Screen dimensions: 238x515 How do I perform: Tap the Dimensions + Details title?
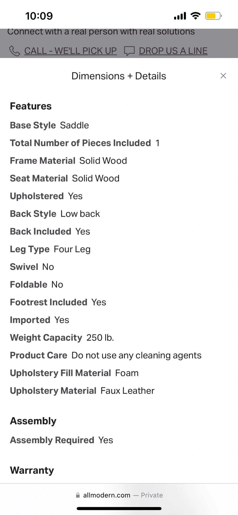[x=119, y=76]
